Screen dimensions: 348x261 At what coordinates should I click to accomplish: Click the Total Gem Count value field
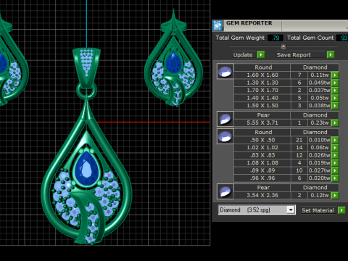click(343, 38)
